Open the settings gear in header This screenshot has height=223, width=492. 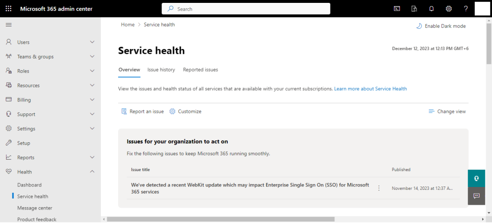point(449,9)
